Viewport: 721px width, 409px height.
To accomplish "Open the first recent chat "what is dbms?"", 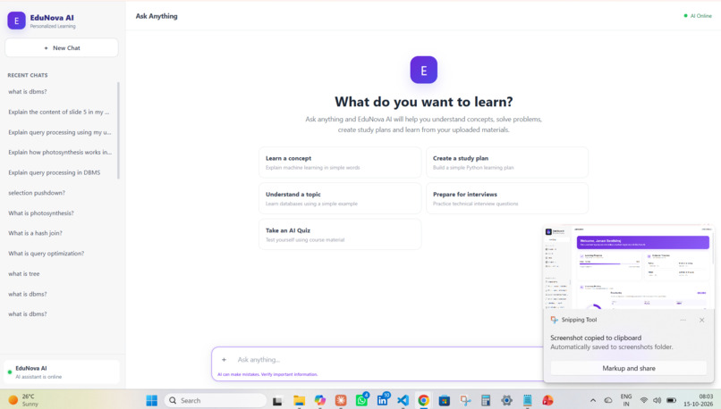I will [28, 92].
